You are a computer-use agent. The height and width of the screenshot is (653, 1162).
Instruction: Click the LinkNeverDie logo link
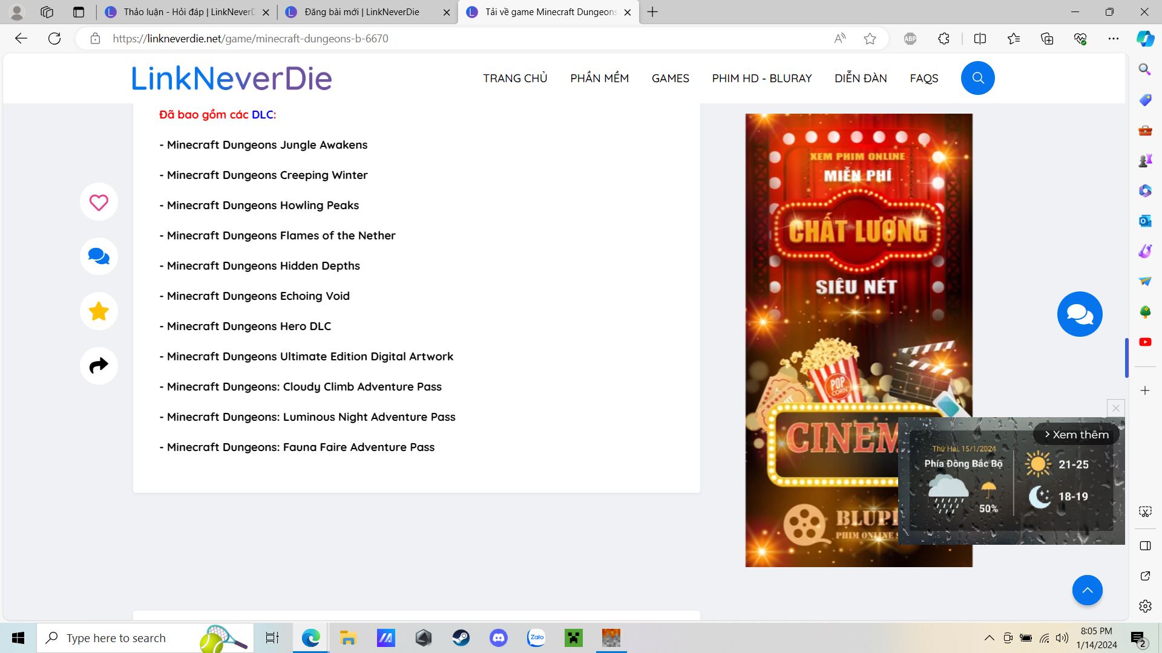point(232,78)
